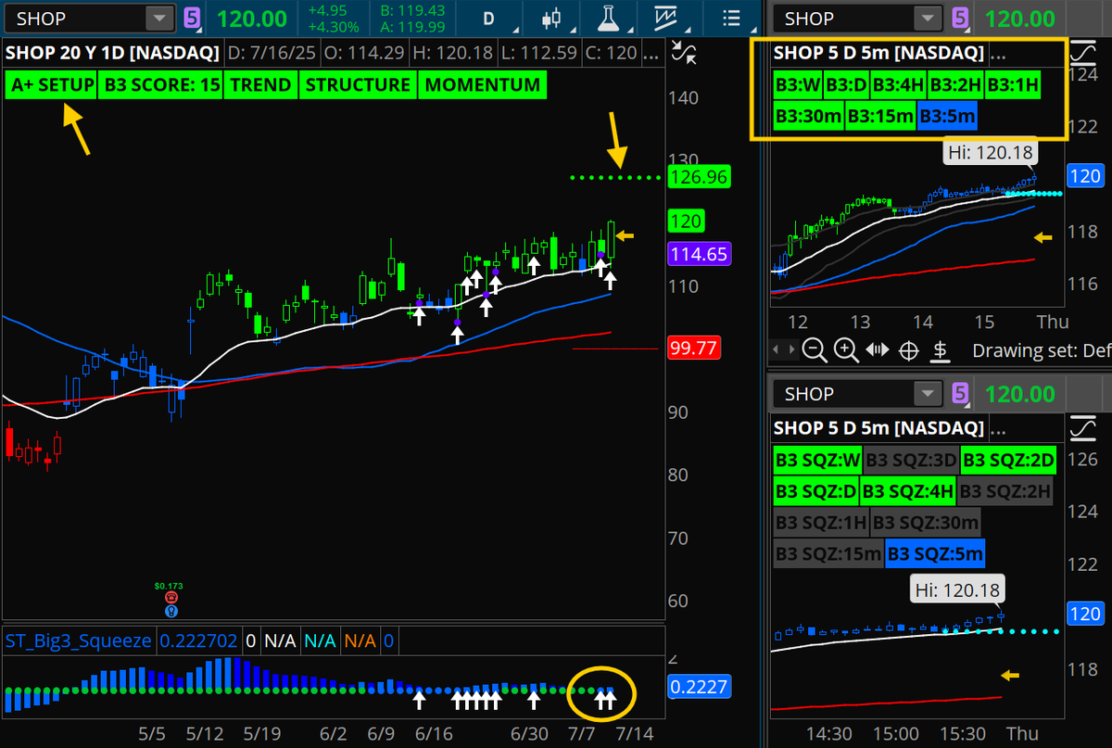Click the B3:15m label
The height and width of the screenshot is (748, 1112).
(880, 116)
